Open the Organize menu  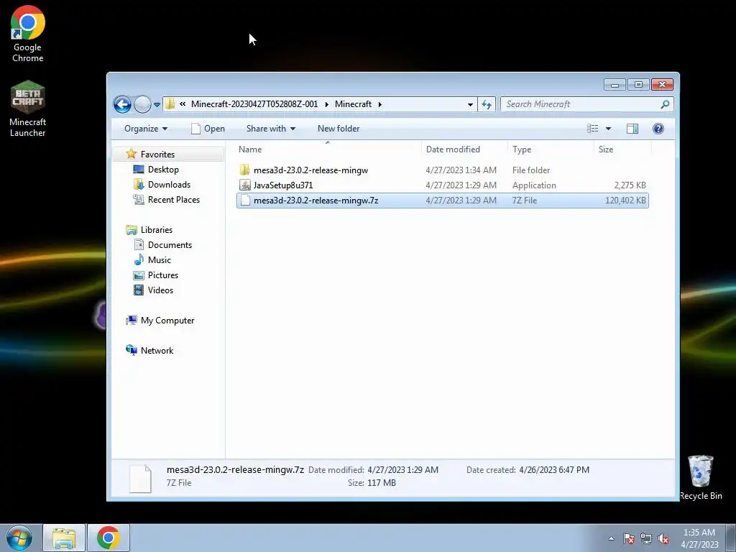click(x=145, y=129)
